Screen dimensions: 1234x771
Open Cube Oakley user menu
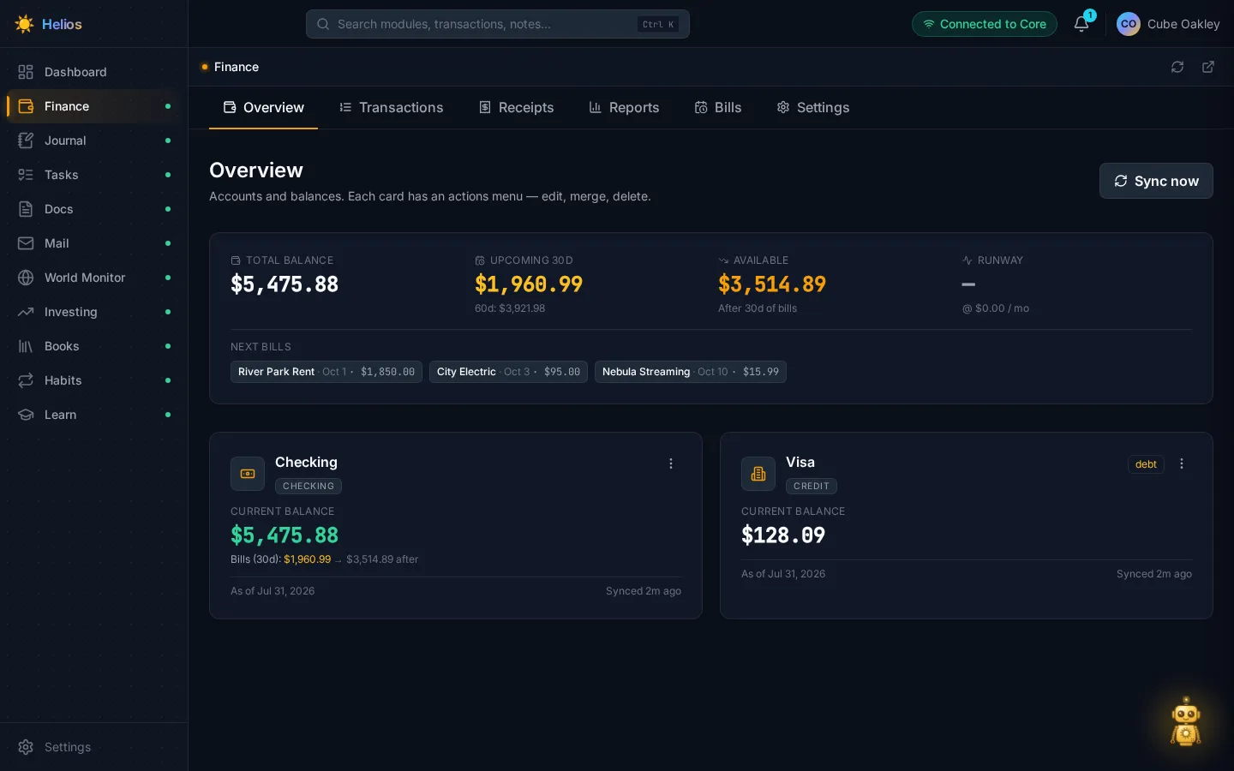pos(1168,24)
